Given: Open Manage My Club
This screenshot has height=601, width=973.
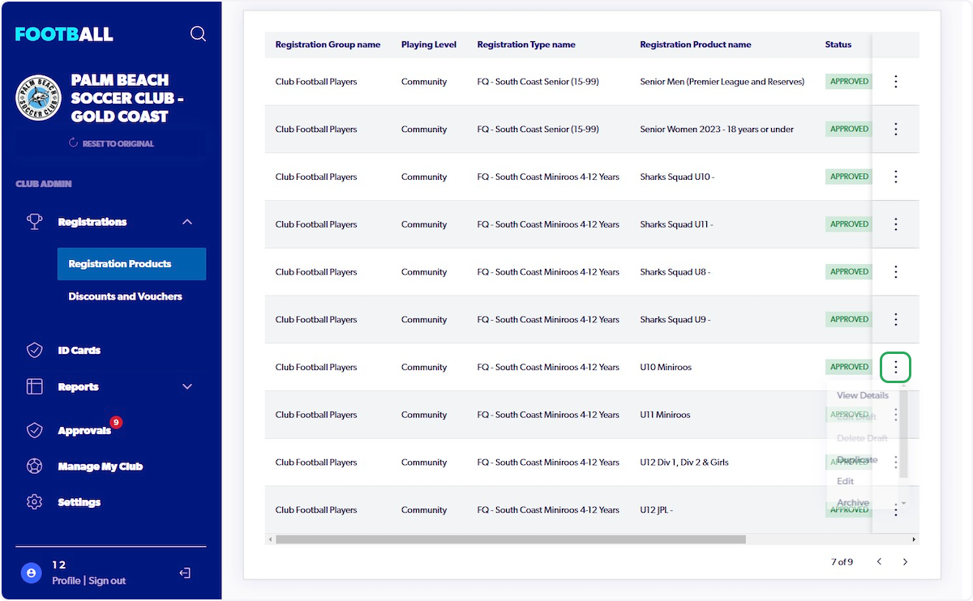Looking at the screenshot, I should click(101, 467).
